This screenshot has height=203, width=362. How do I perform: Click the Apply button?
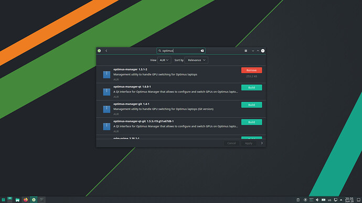pyautogui.click(x=248, y=143)
